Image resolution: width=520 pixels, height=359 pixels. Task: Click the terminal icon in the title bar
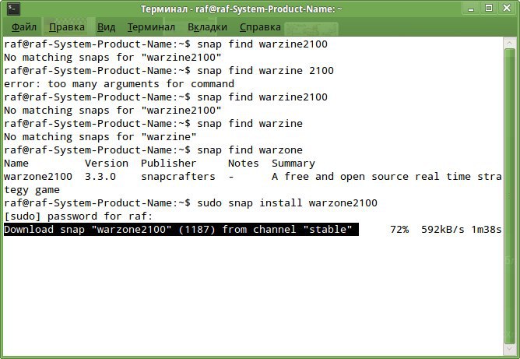(x=13, y=9)
